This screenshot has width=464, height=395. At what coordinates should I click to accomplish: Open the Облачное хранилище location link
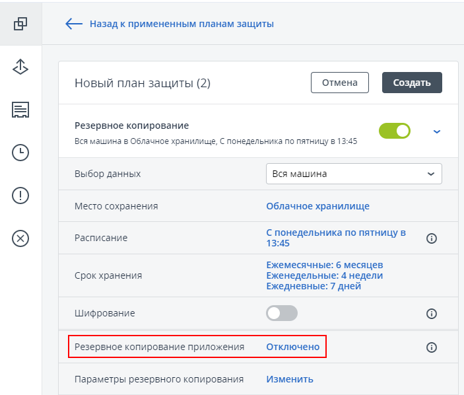[317, 206]
